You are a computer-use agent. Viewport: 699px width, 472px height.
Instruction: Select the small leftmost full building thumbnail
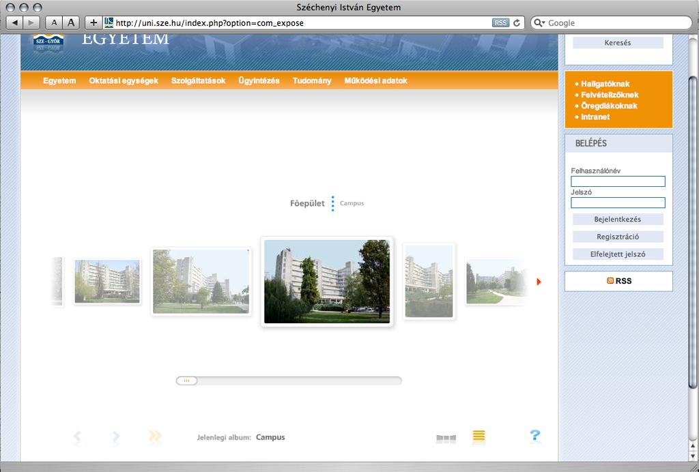coord(107,282)
